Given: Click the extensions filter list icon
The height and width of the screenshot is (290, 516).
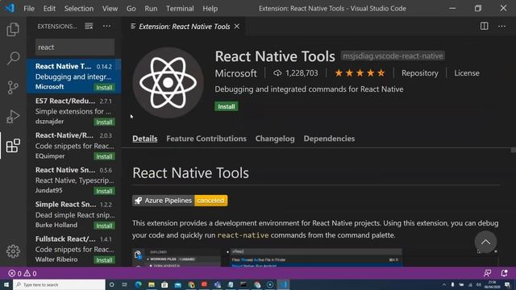Looking at the screenshot, I should click(x=89, y=26).
